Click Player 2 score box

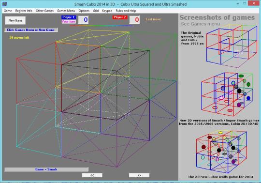(x=134, y=20)
